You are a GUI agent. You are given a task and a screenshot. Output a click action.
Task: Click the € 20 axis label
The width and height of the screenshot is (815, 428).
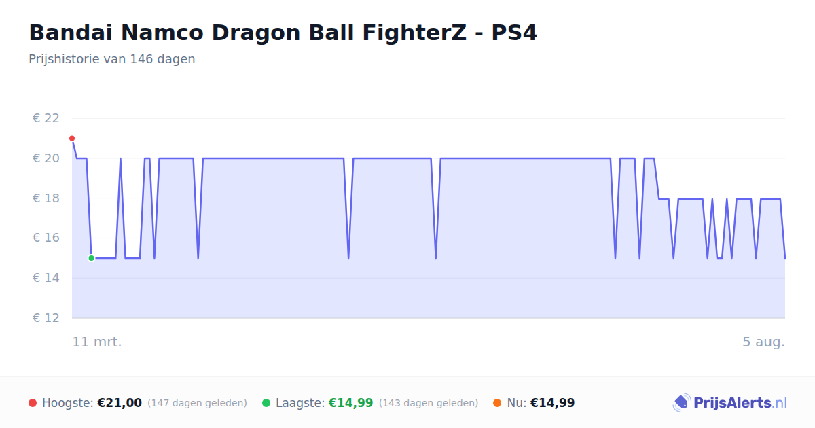coord(46,158)
